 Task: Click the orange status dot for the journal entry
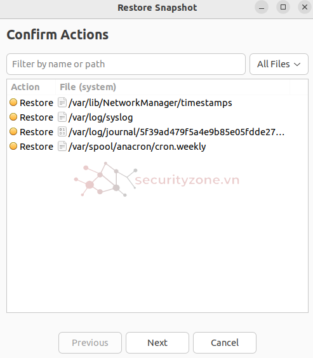point(13,131)
